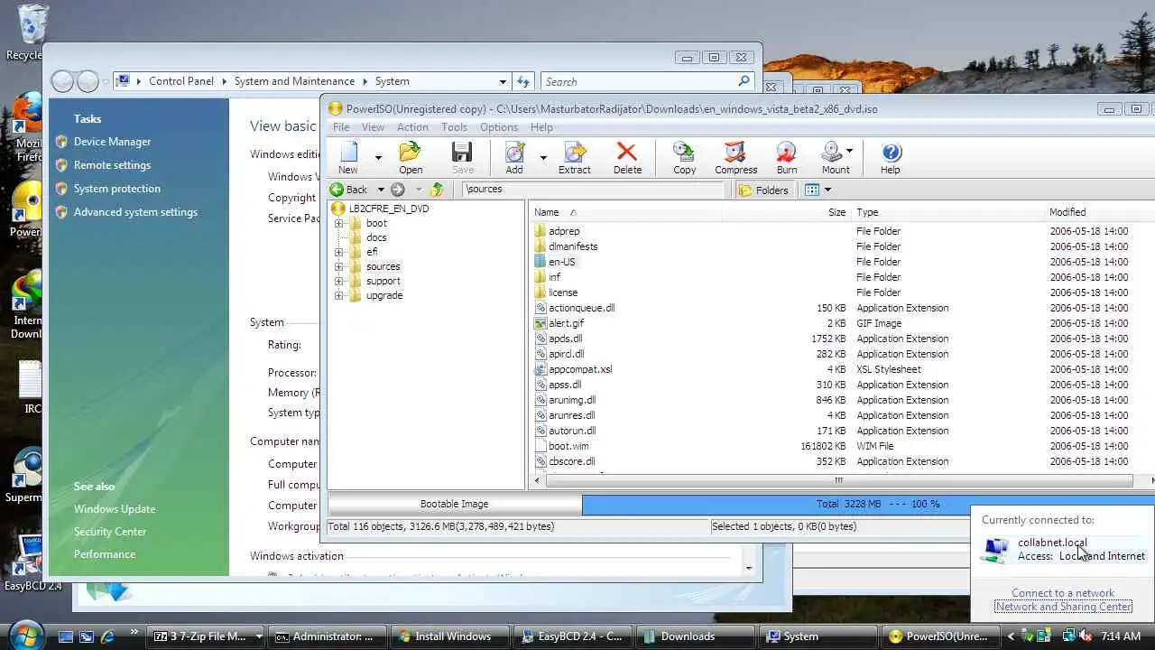This screenshot has height=650, width=1155.
Task: Open the Mount button dropdown arrow
Action: 850,152
